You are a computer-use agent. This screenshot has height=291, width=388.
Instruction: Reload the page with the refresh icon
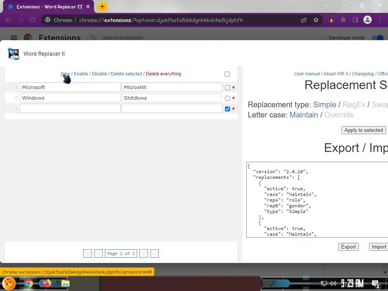[x=33, y=20]
